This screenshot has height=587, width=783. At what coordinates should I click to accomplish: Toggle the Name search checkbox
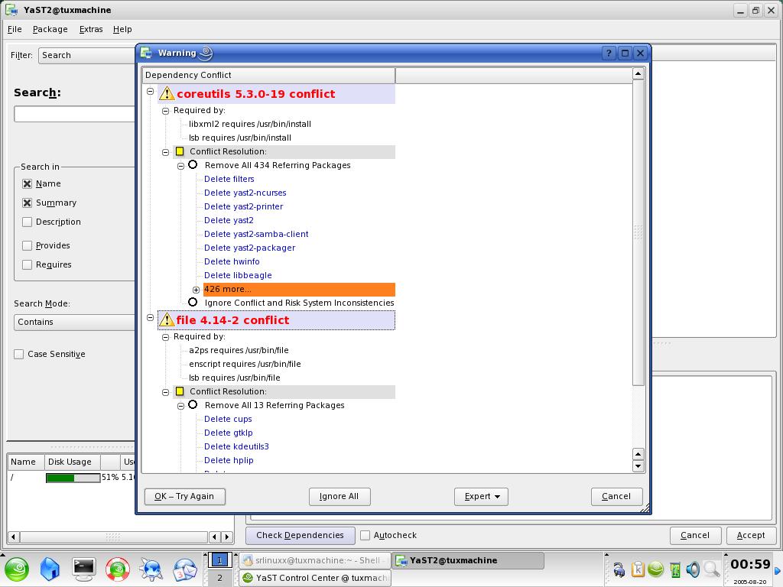click(27, 183)
